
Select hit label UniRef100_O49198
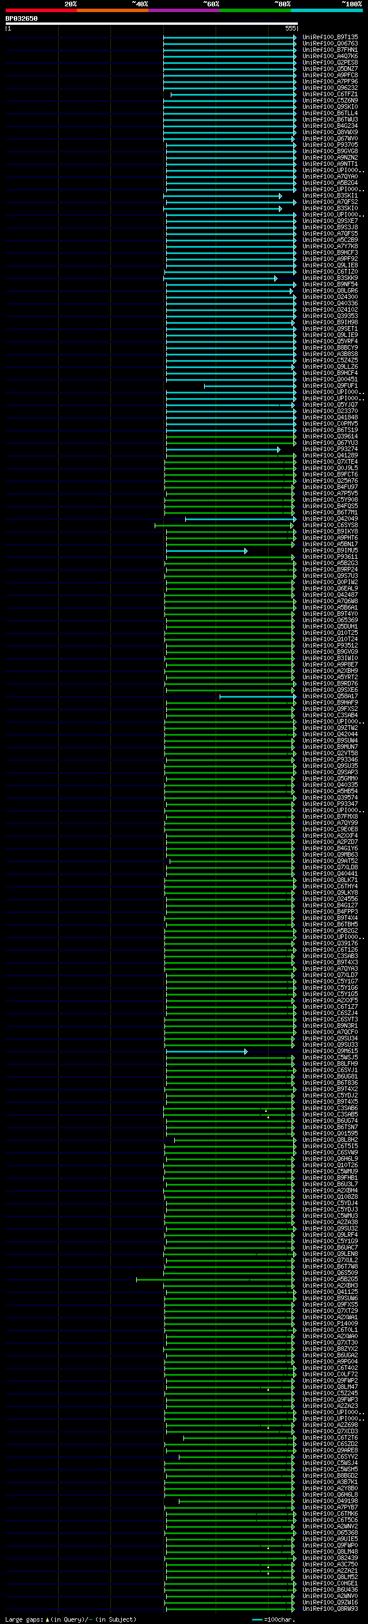click(x=330, y=1501)
